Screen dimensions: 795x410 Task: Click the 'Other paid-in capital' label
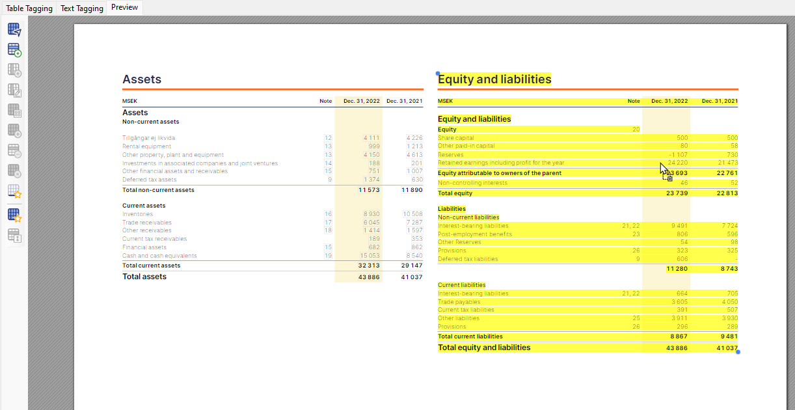click(466, 146)
